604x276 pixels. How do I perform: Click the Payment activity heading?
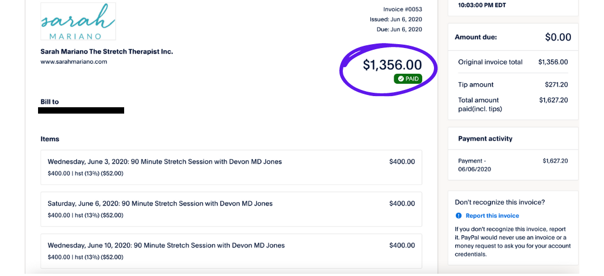(485, 139)
